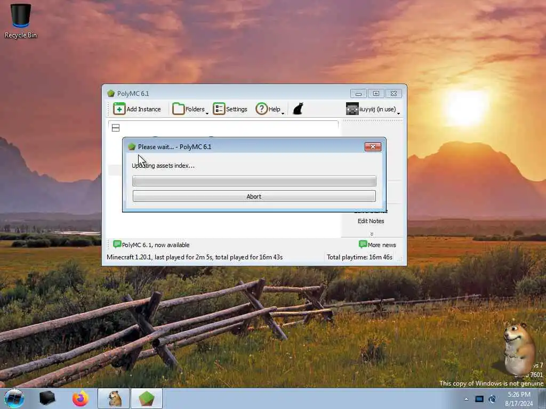Abort the assets index update

coord(254,196)
